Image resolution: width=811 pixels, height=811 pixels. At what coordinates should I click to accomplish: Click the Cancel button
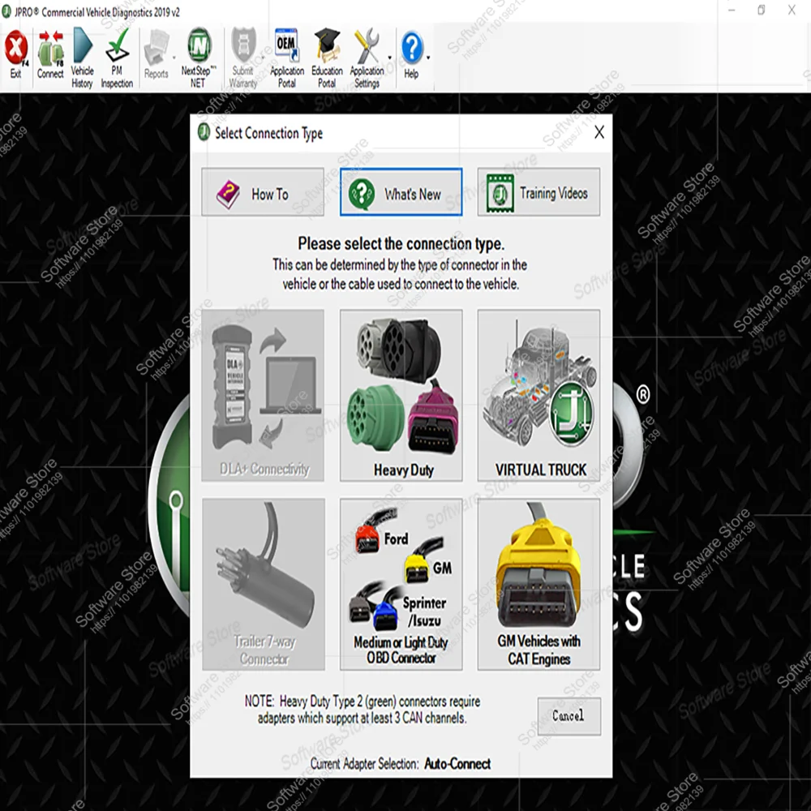pos(569,716)
